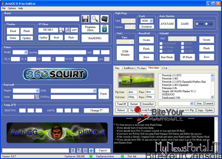Open the Keyvault Region dropdown

[37, 90]
